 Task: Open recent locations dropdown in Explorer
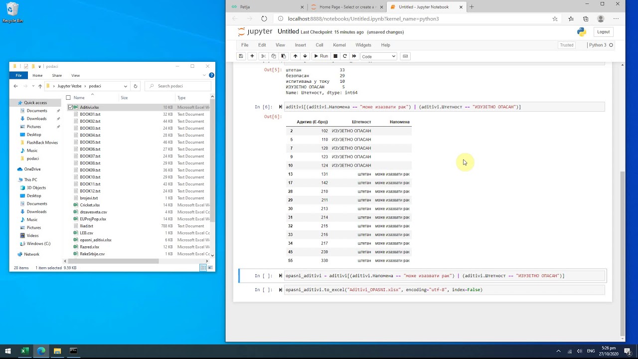(33, 86)
